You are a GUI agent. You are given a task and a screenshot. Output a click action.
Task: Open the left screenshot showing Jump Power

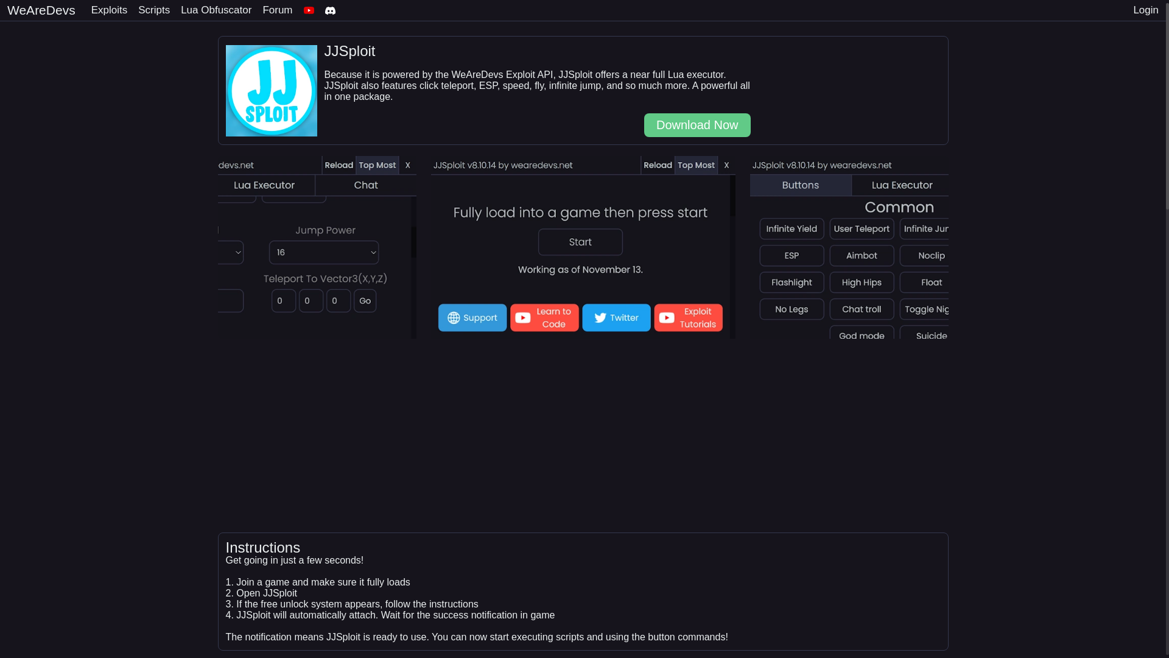click(x=317, y=247)
